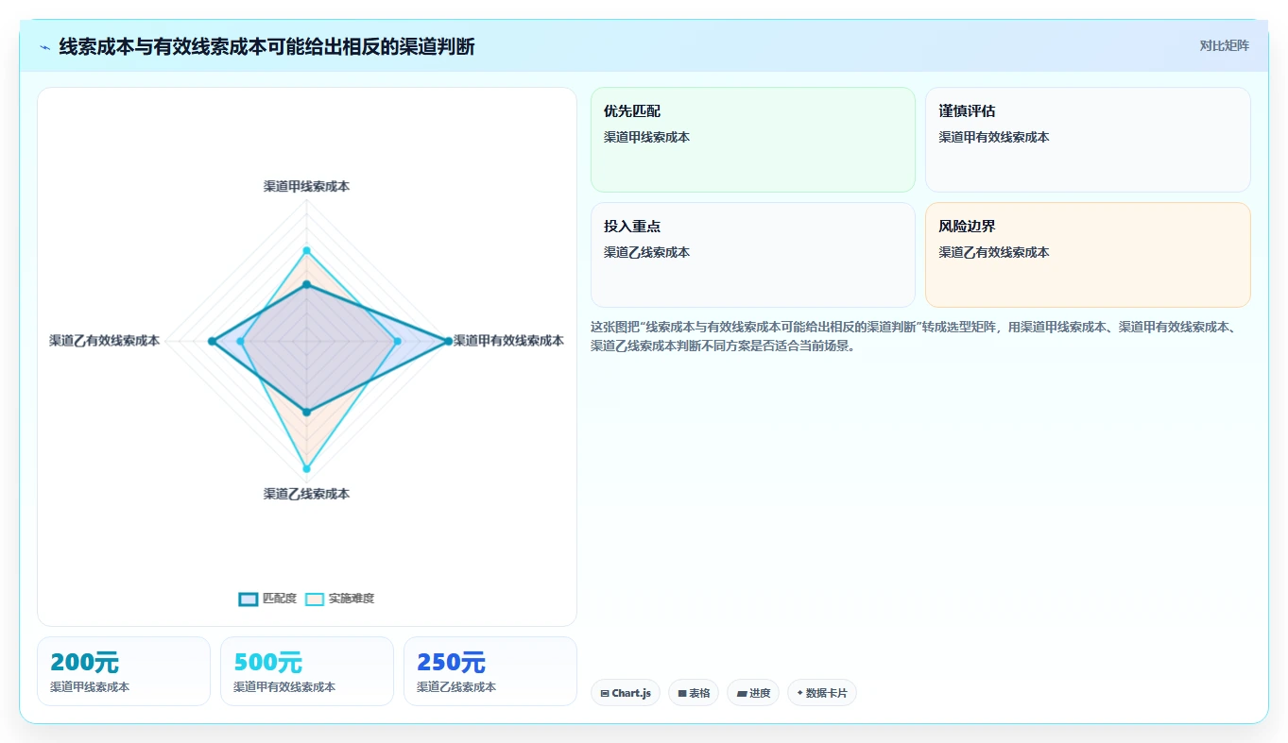Open the 投入重点 card
The height and width of the screenshot is (743, 1288).
[753, 255]
